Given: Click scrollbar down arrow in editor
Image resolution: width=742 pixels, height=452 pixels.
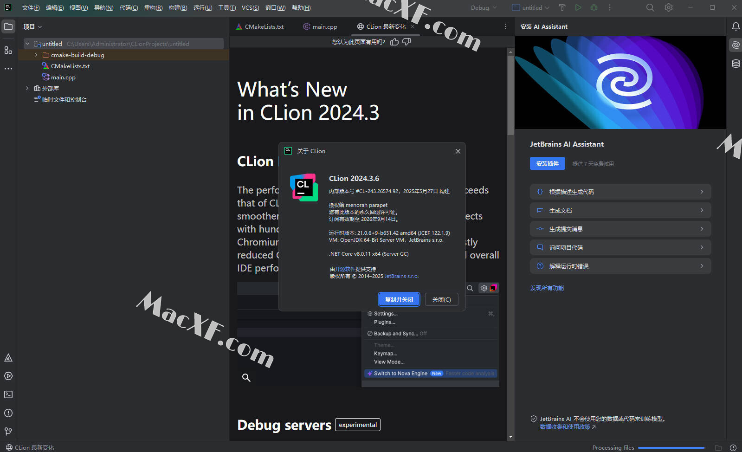Looking at the screenshot, I should pyautogui.click(x=510, y=437).
